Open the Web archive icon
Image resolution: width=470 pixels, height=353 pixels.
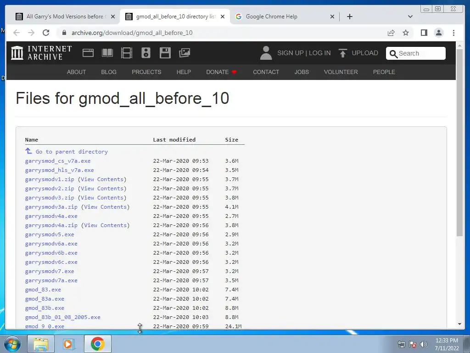click(x=88, y=53)
